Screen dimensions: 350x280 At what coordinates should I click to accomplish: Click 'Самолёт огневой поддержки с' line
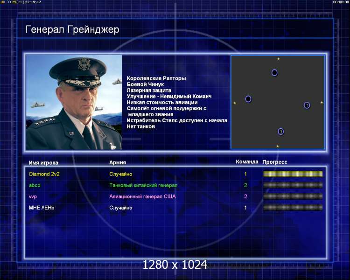pos(167,108)
